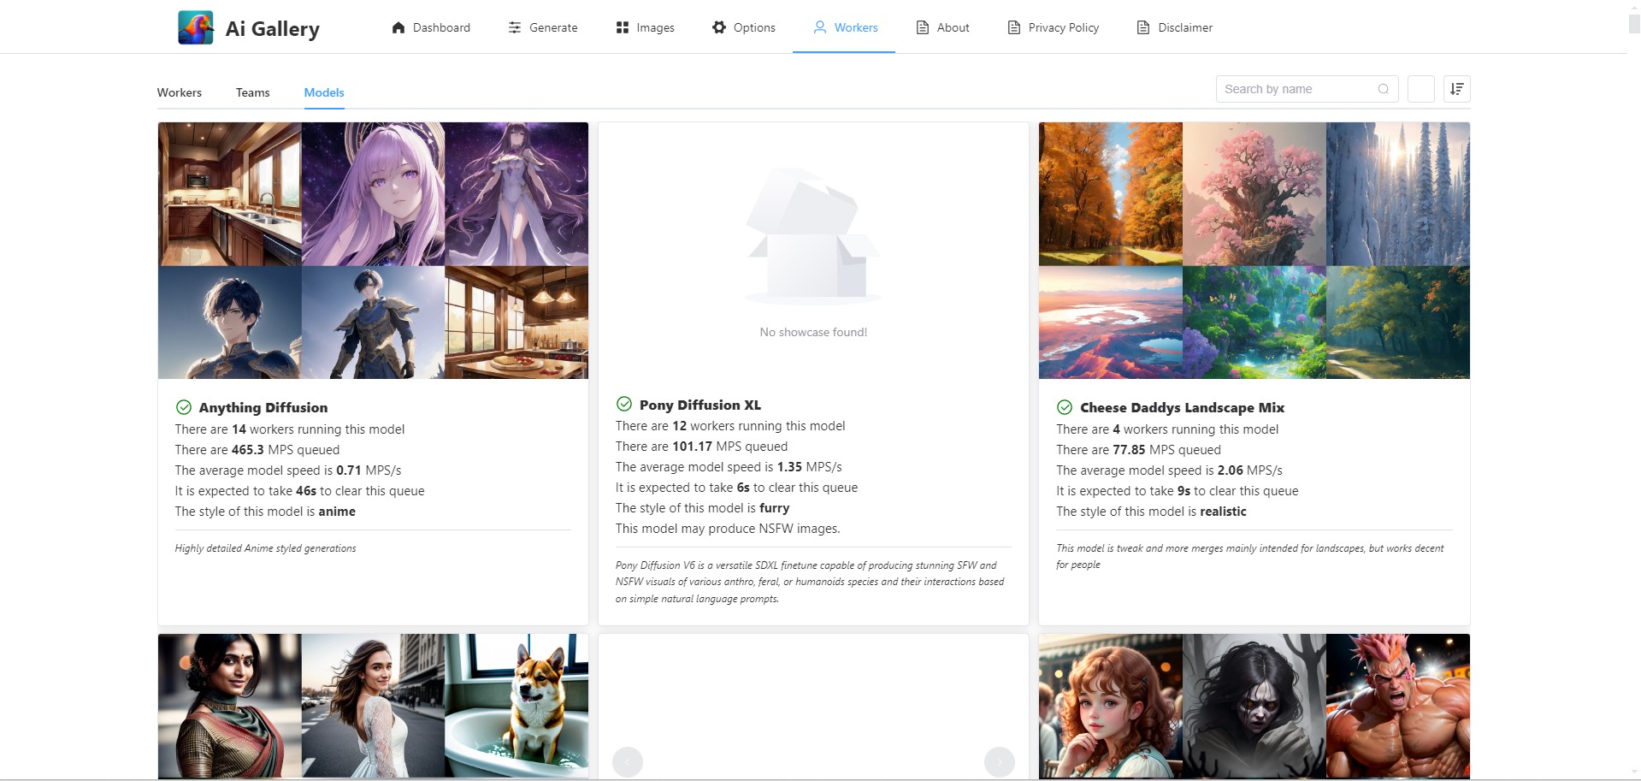Image resolution: width=1641 pixels, height=781 pixels.
Task: Open the Privacy Policy link
Action: [x=1054, y=27]
